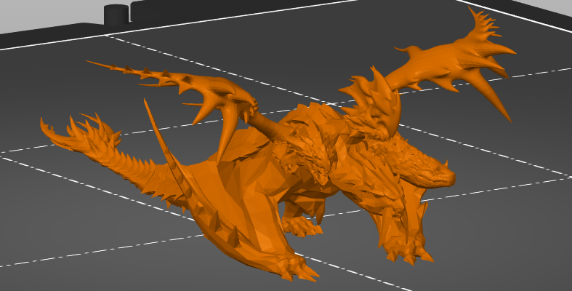
Task: Click the dark cylinder at bed corner
Action: (116, 15)
